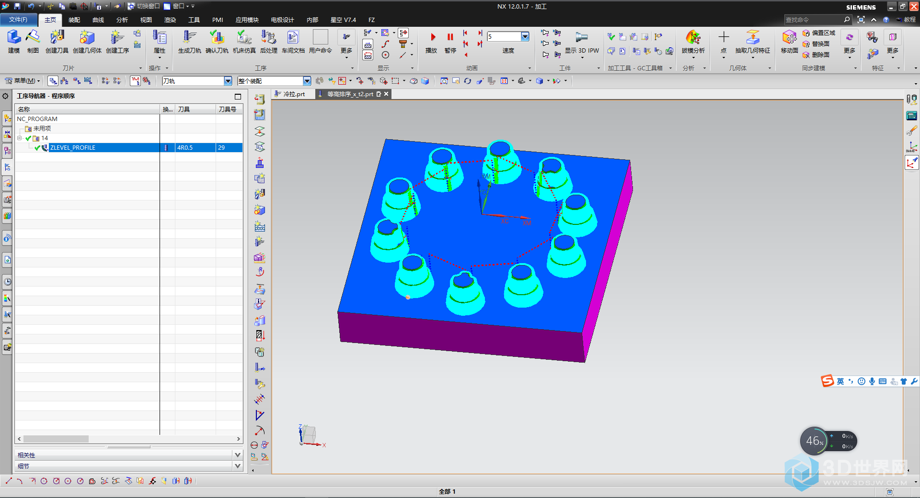Click the Sogou microphone voice icon
The width and height of the screenshot is (920, 498).
pyautogui.click(x=872, y=381)
